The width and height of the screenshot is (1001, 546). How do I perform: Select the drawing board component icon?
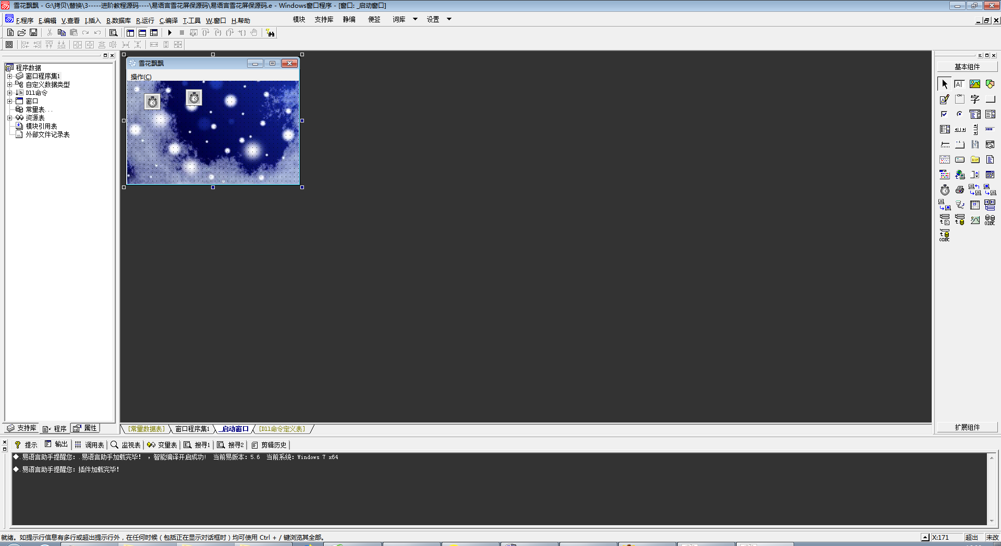[945, 99]
